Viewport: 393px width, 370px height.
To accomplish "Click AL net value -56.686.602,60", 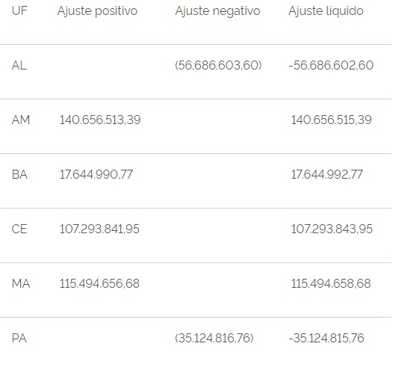I will [x=331, y=66].
